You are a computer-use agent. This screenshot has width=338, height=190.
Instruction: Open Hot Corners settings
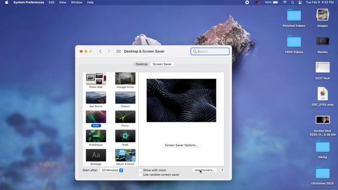point(204,170)
